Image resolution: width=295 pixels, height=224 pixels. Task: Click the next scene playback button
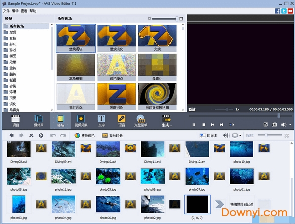(x=232, y=125)
